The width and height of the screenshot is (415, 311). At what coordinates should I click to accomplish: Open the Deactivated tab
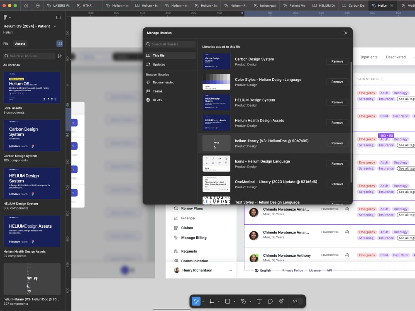click(x=395, y=57)
